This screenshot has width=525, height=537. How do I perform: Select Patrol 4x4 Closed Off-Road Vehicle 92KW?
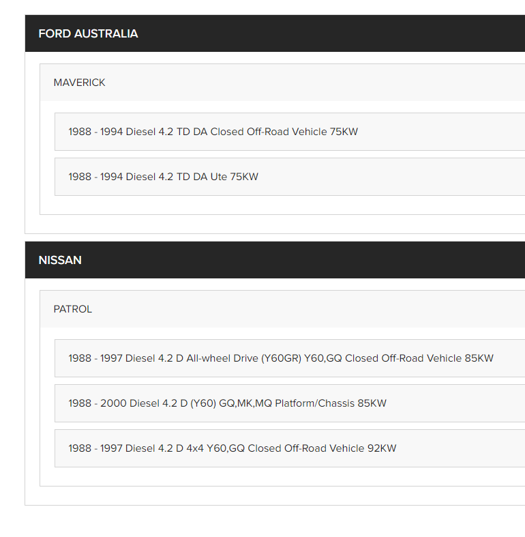(232, 448)
